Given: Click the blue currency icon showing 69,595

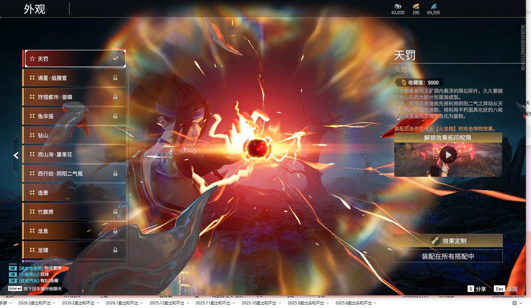Looking at the screenshot, I should [434, 6].
